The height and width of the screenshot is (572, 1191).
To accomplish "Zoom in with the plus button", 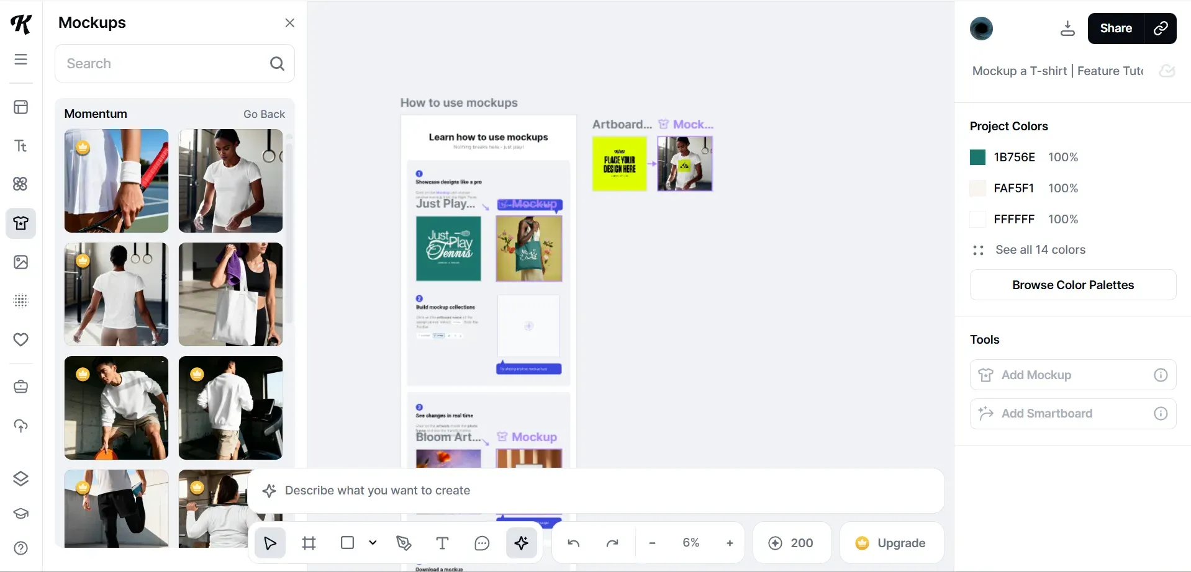I will (x=730, y=543).
